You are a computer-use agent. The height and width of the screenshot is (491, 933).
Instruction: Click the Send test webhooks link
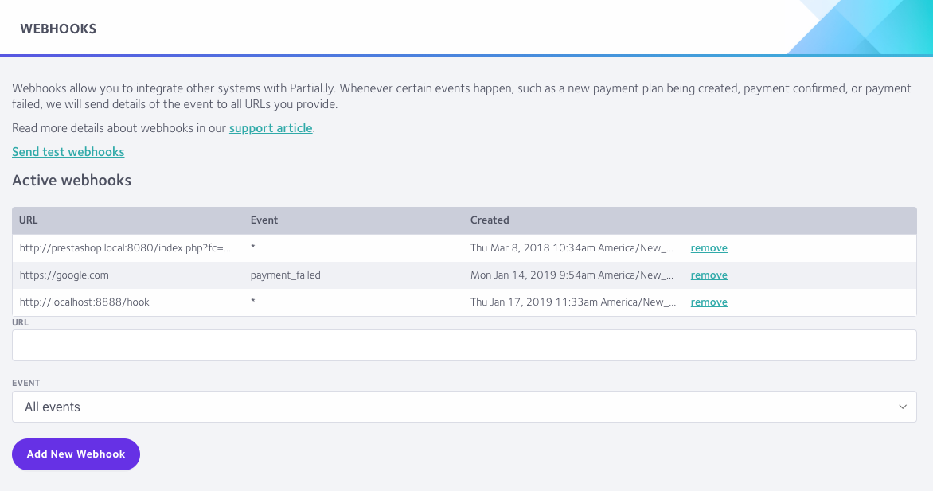(68, 152)
